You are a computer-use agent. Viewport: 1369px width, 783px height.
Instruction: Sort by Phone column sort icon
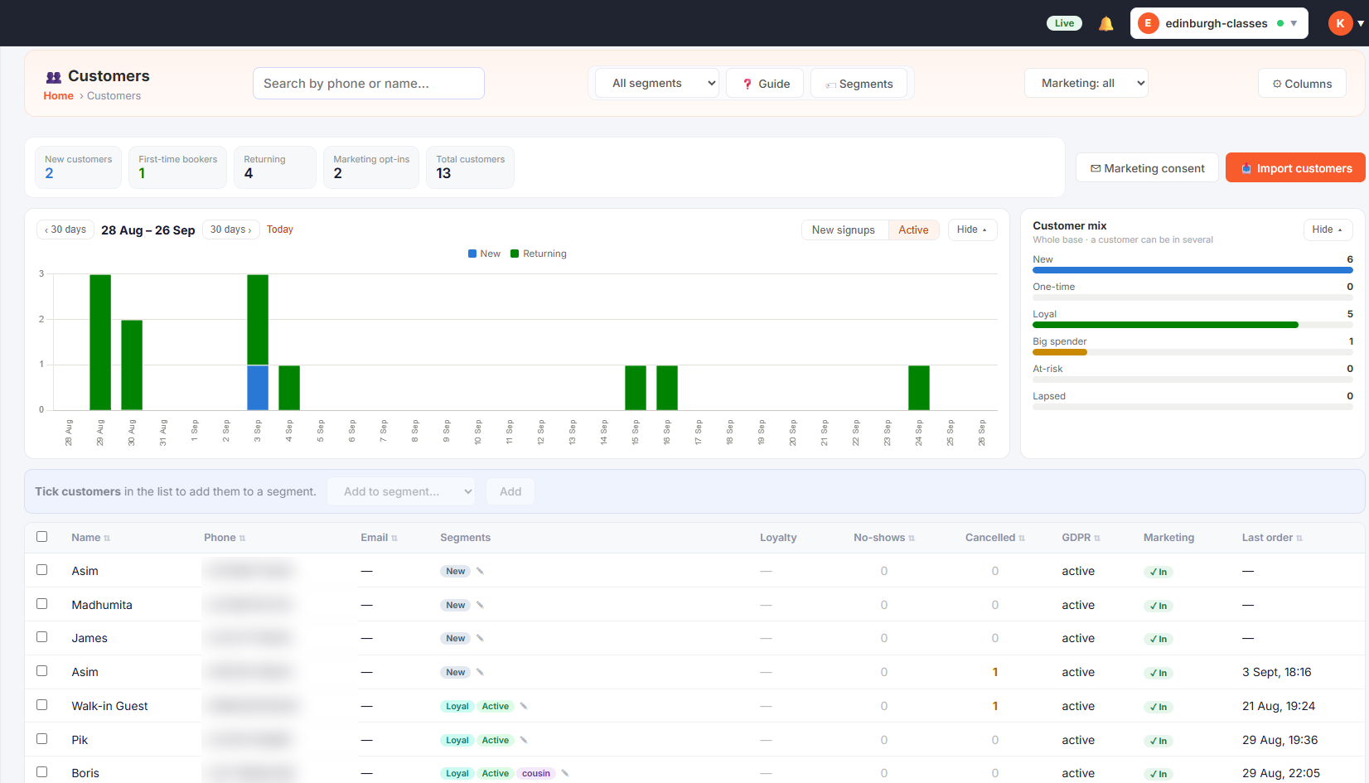(242, 539)
